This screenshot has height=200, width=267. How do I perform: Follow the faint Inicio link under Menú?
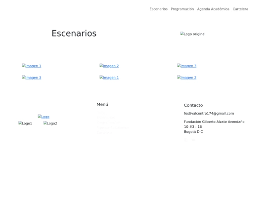coord(101,112)
